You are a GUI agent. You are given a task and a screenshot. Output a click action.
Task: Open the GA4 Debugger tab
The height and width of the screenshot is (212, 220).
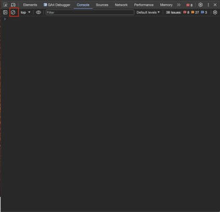point(57,5)
